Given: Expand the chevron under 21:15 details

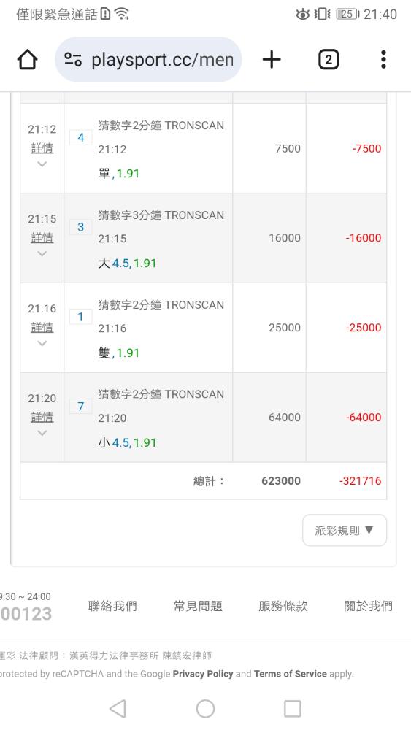Looking at the screenshot, I should (x=42, y=254).
